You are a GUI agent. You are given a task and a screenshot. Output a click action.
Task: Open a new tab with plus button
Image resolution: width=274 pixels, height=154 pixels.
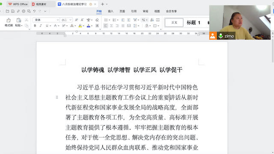coord(103,4)
